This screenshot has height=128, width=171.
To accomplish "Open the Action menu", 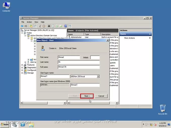I will tap(29, 22).
